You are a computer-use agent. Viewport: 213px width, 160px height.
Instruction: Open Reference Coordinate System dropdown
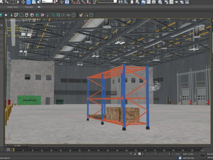click(x=47, y=1)
